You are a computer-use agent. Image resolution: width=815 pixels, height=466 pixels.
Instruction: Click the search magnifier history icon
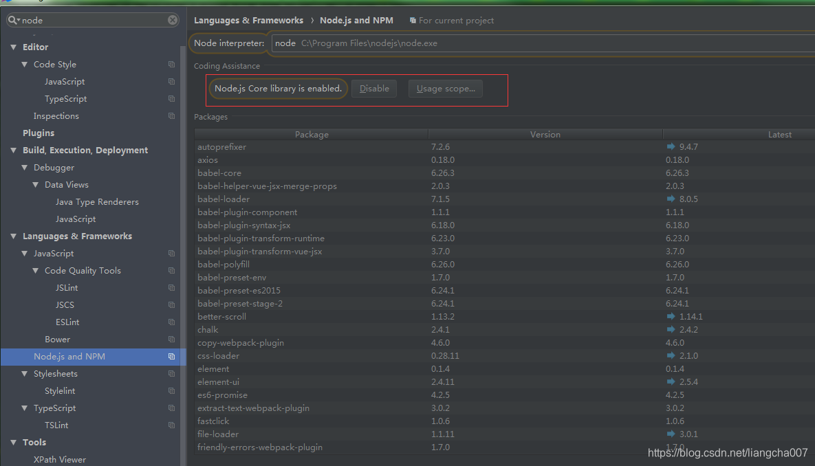[x=14, y=20]
